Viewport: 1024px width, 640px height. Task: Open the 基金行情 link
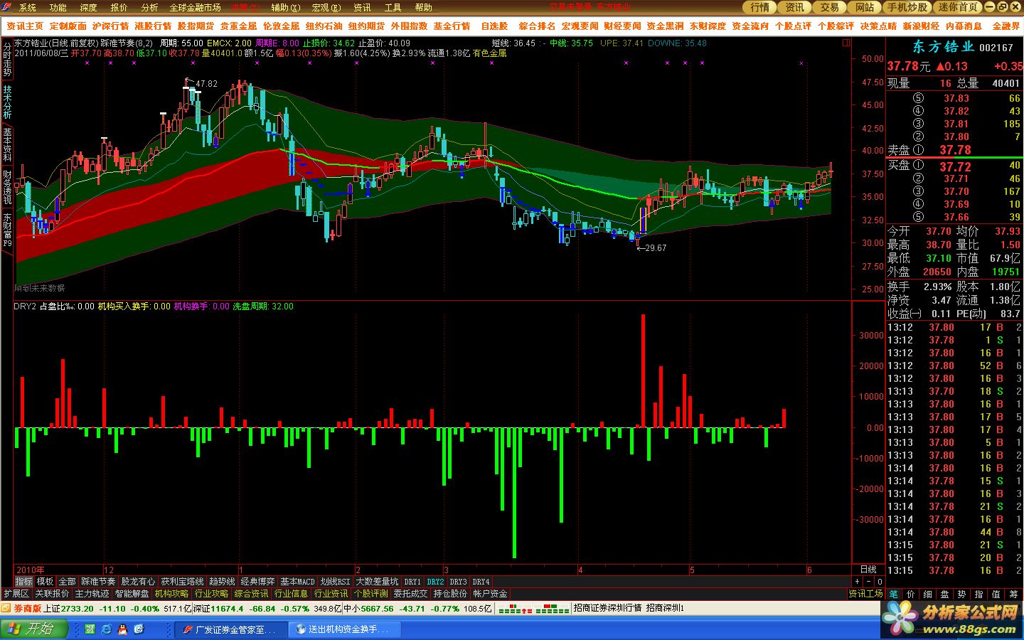coord(452,26)
